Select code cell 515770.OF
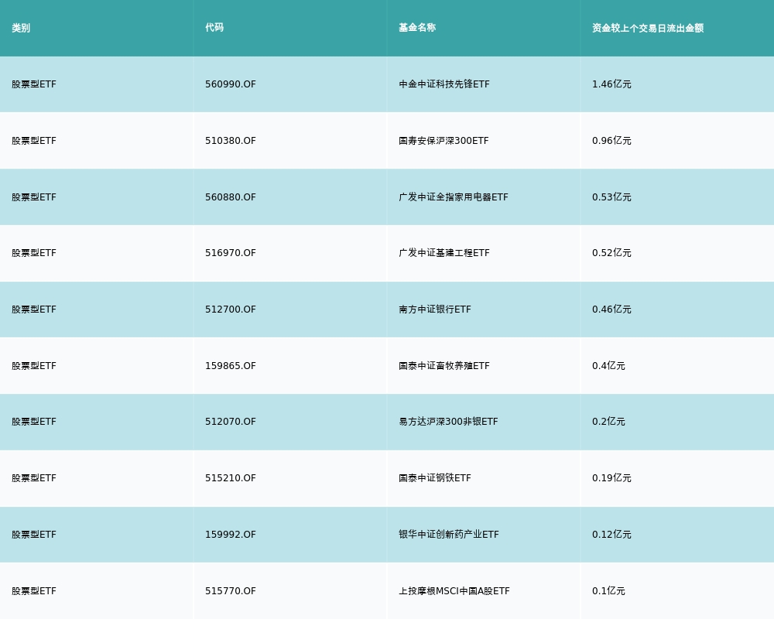The width and height of the screenshot is (774, 619). (231, 591)
